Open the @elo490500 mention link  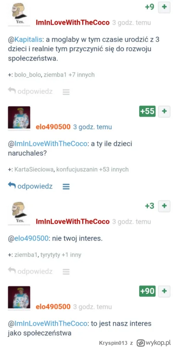[28, 239]
